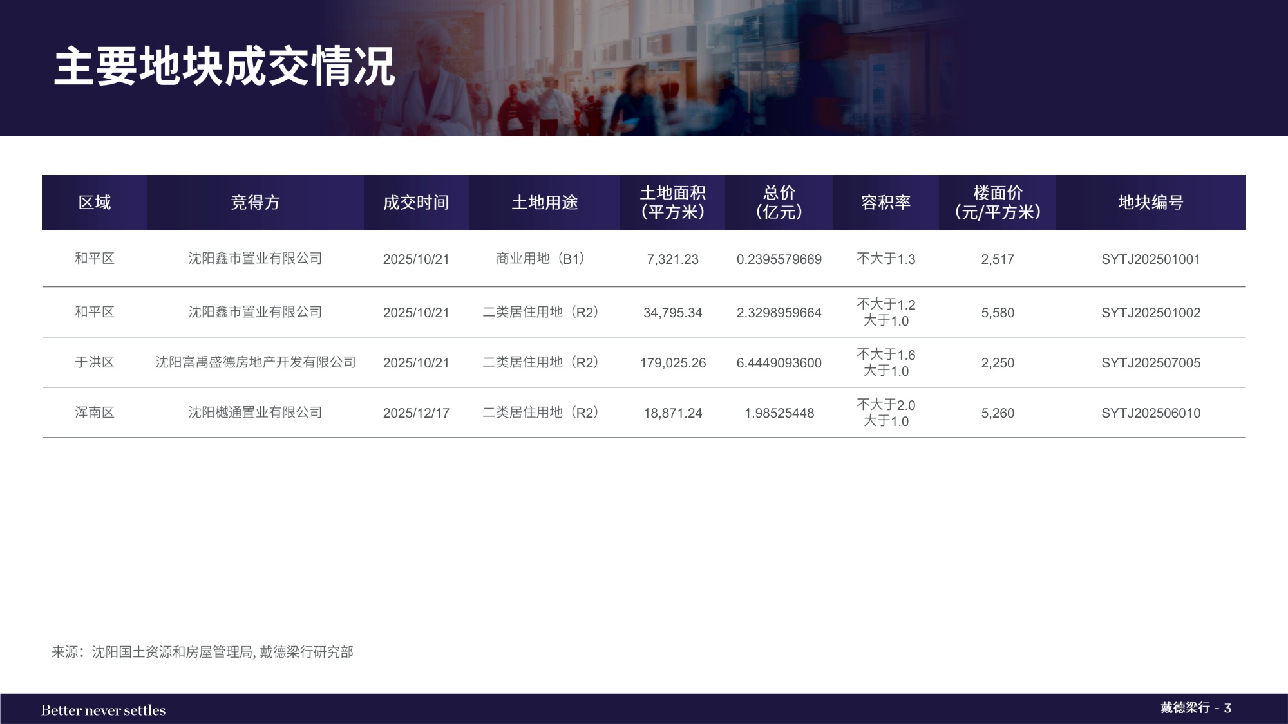Click the 地块编号 column header

(x=1153, y=202)
